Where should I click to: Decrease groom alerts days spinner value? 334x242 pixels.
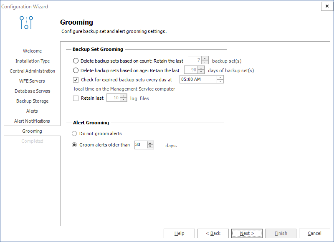click(150, 147)
